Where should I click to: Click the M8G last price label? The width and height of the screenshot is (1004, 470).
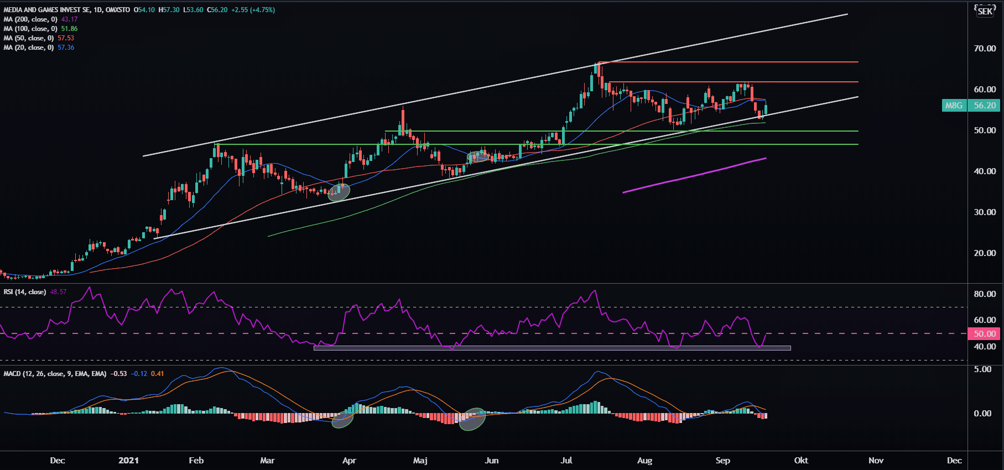(971, 105)
